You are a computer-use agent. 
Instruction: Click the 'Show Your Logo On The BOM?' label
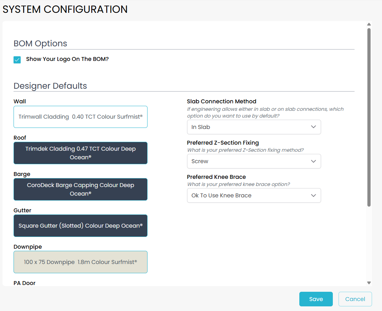coord(67,59)
